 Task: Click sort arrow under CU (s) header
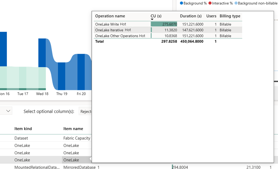(152, 19)
